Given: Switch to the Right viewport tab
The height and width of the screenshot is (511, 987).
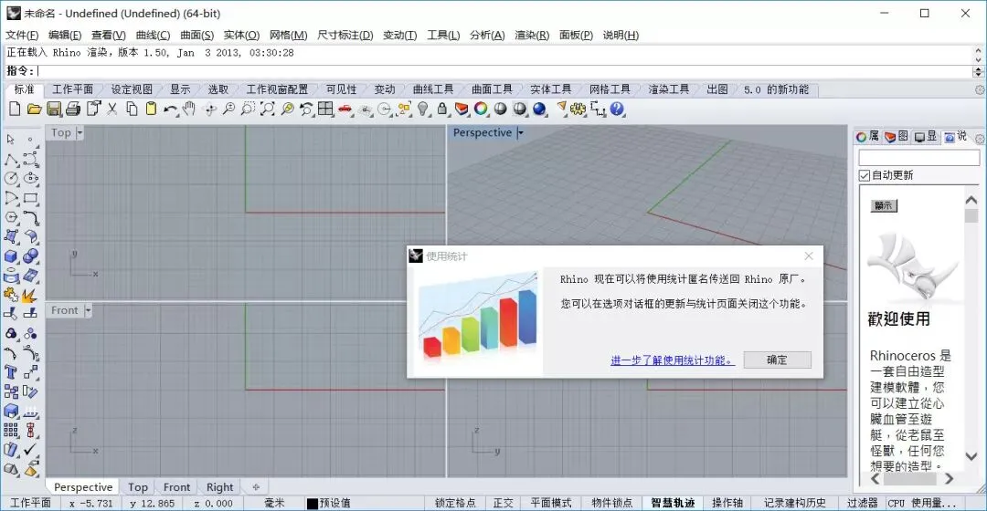Looking at the screenshot, I should [219, 487].
